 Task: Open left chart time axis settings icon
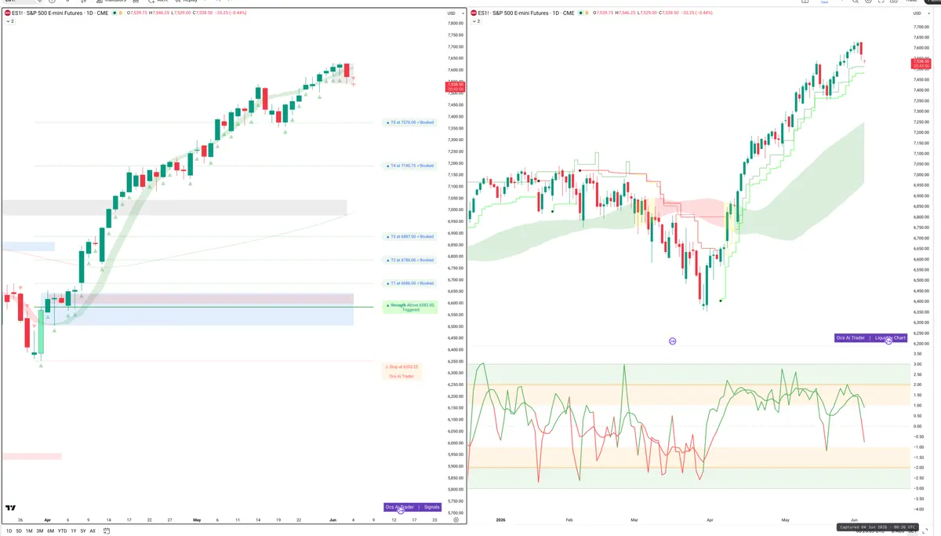click(456, 520)
